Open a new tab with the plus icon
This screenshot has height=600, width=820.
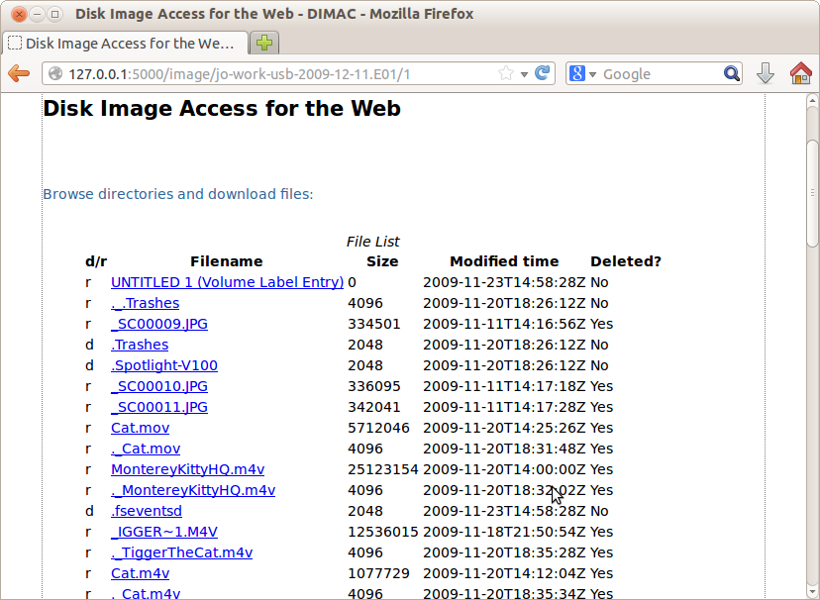pyautogui.click(x=264, y=43)
